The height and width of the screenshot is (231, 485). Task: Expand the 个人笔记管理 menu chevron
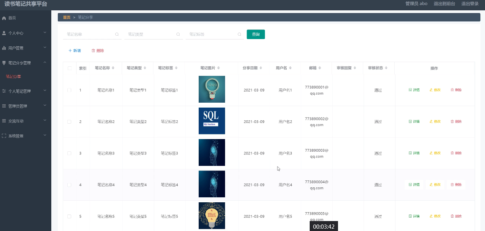(x=45, y=91)
